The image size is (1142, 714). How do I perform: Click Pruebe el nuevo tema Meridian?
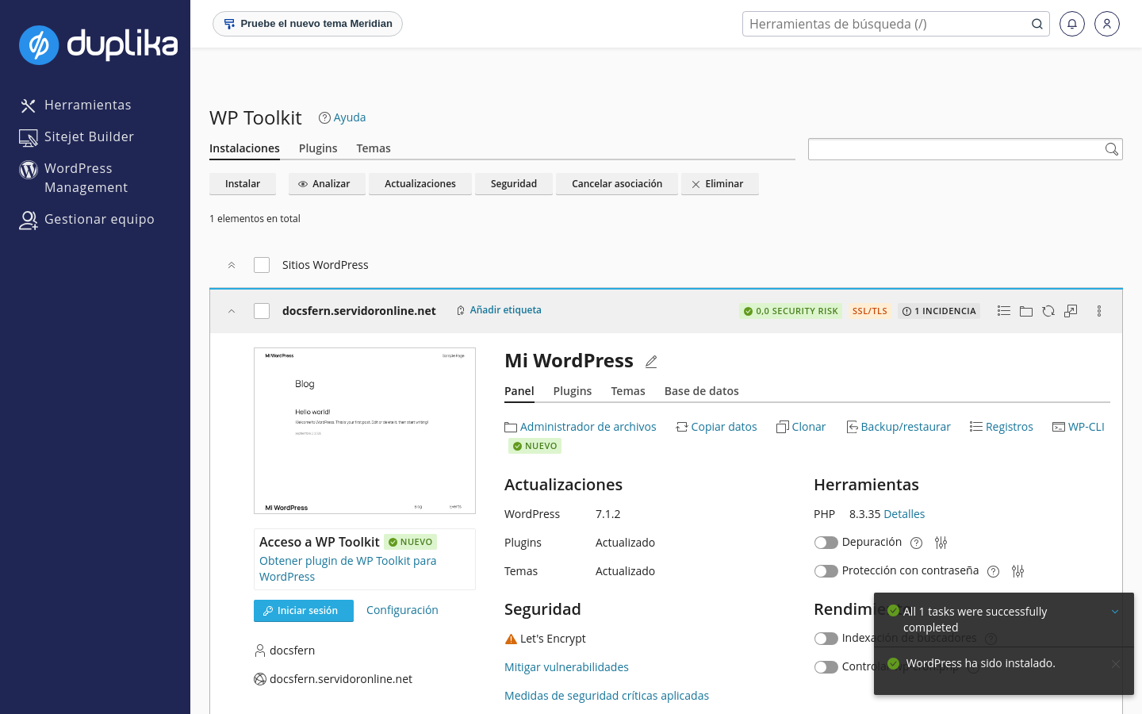coord(308,24)
